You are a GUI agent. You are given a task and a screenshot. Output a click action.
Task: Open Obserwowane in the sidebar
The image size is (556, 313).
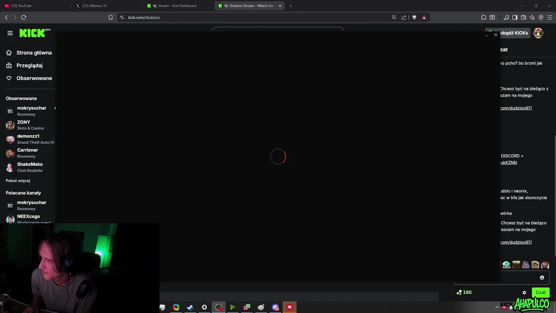[29, 78]
